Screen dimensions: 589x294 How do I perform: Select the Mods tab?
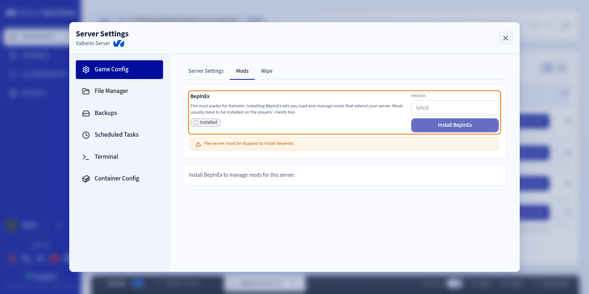242,71
